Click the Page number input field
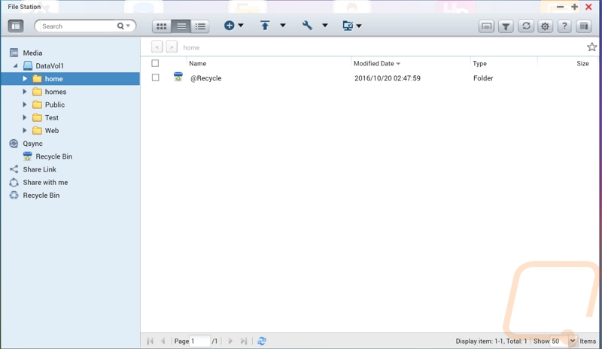 (x=200, y=341)
